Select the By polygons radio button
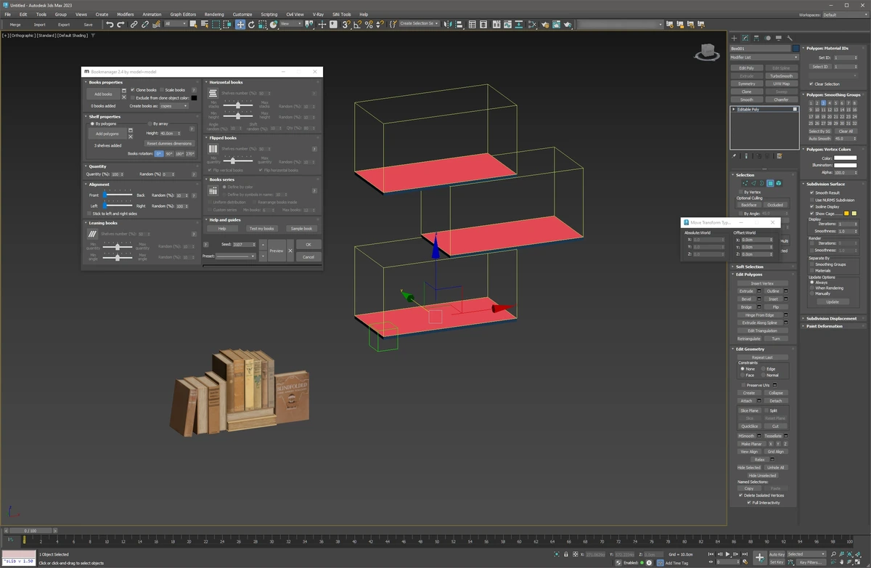 click(x=91, y=123)
